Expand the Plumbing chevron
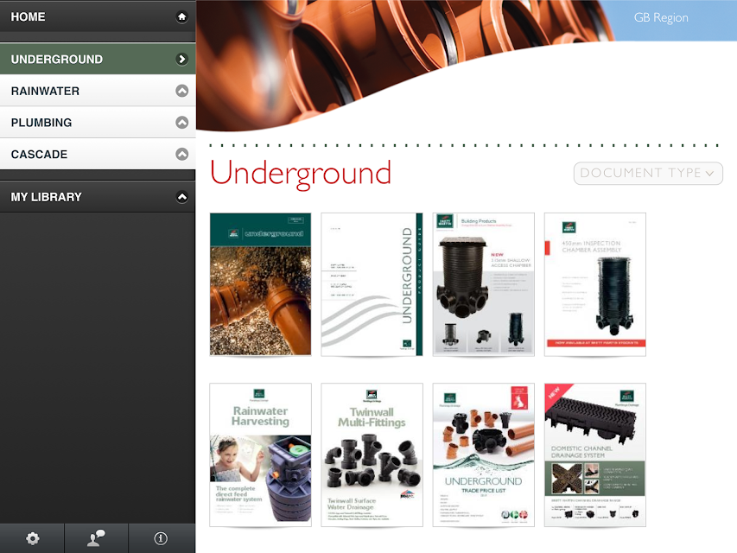 click(x=182, y=122)
